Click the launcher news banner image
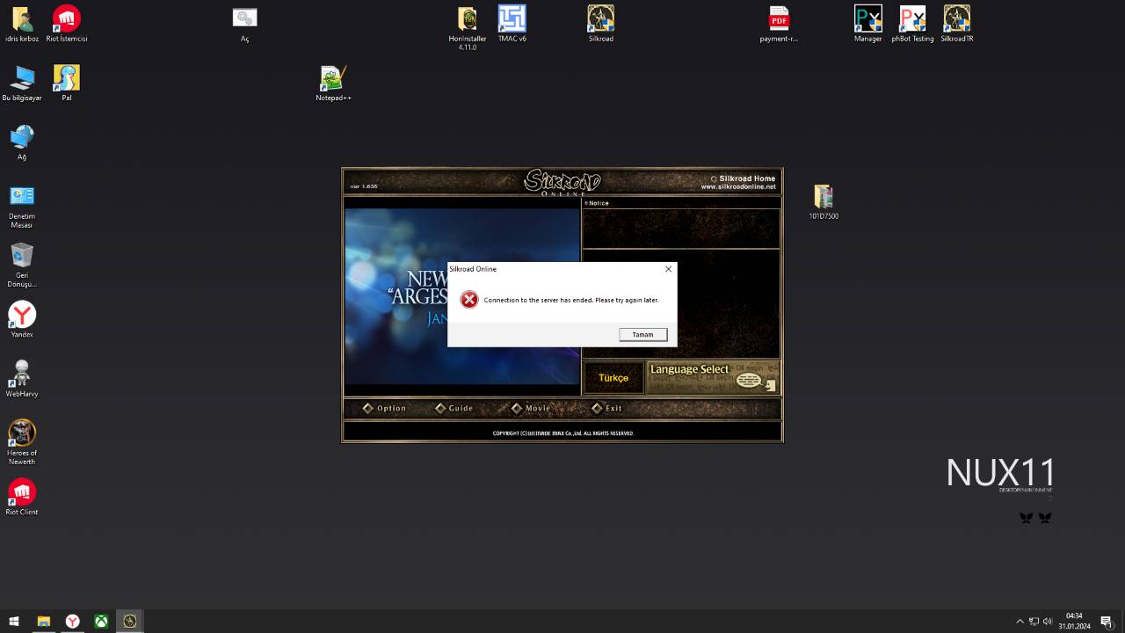Viewport: 1125px width, 633px height. pos(462,296)
